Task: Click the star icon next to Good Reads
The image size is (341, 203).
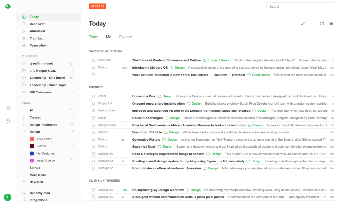Action: point(249,75)
